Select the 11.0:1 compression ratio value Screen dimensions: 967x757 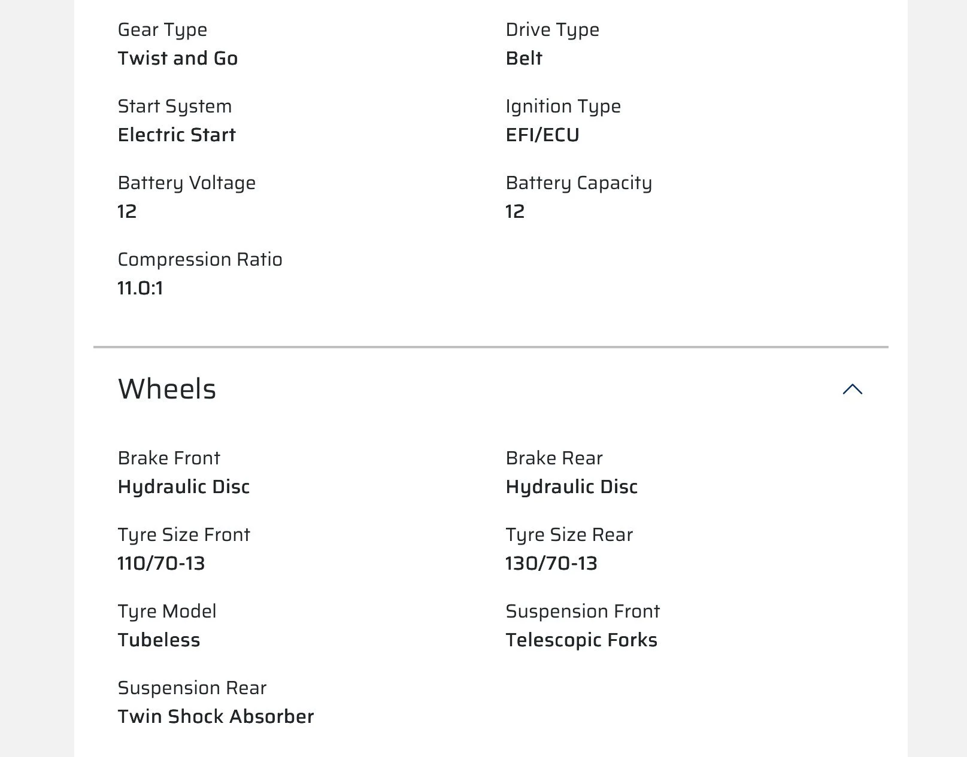point(141,288)
